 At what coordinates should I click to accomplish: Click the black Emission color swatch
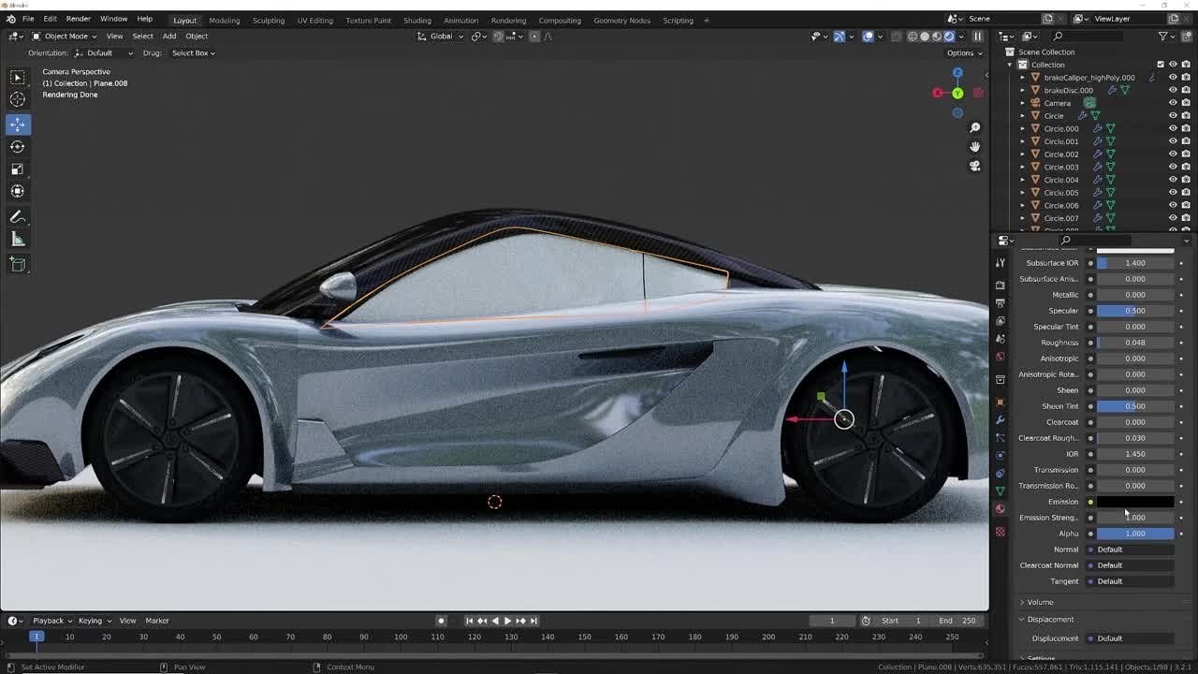pos(1134,502)
